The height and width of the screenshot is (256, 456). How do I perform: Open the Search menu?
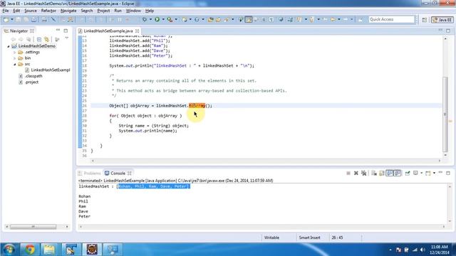point(87,11)
